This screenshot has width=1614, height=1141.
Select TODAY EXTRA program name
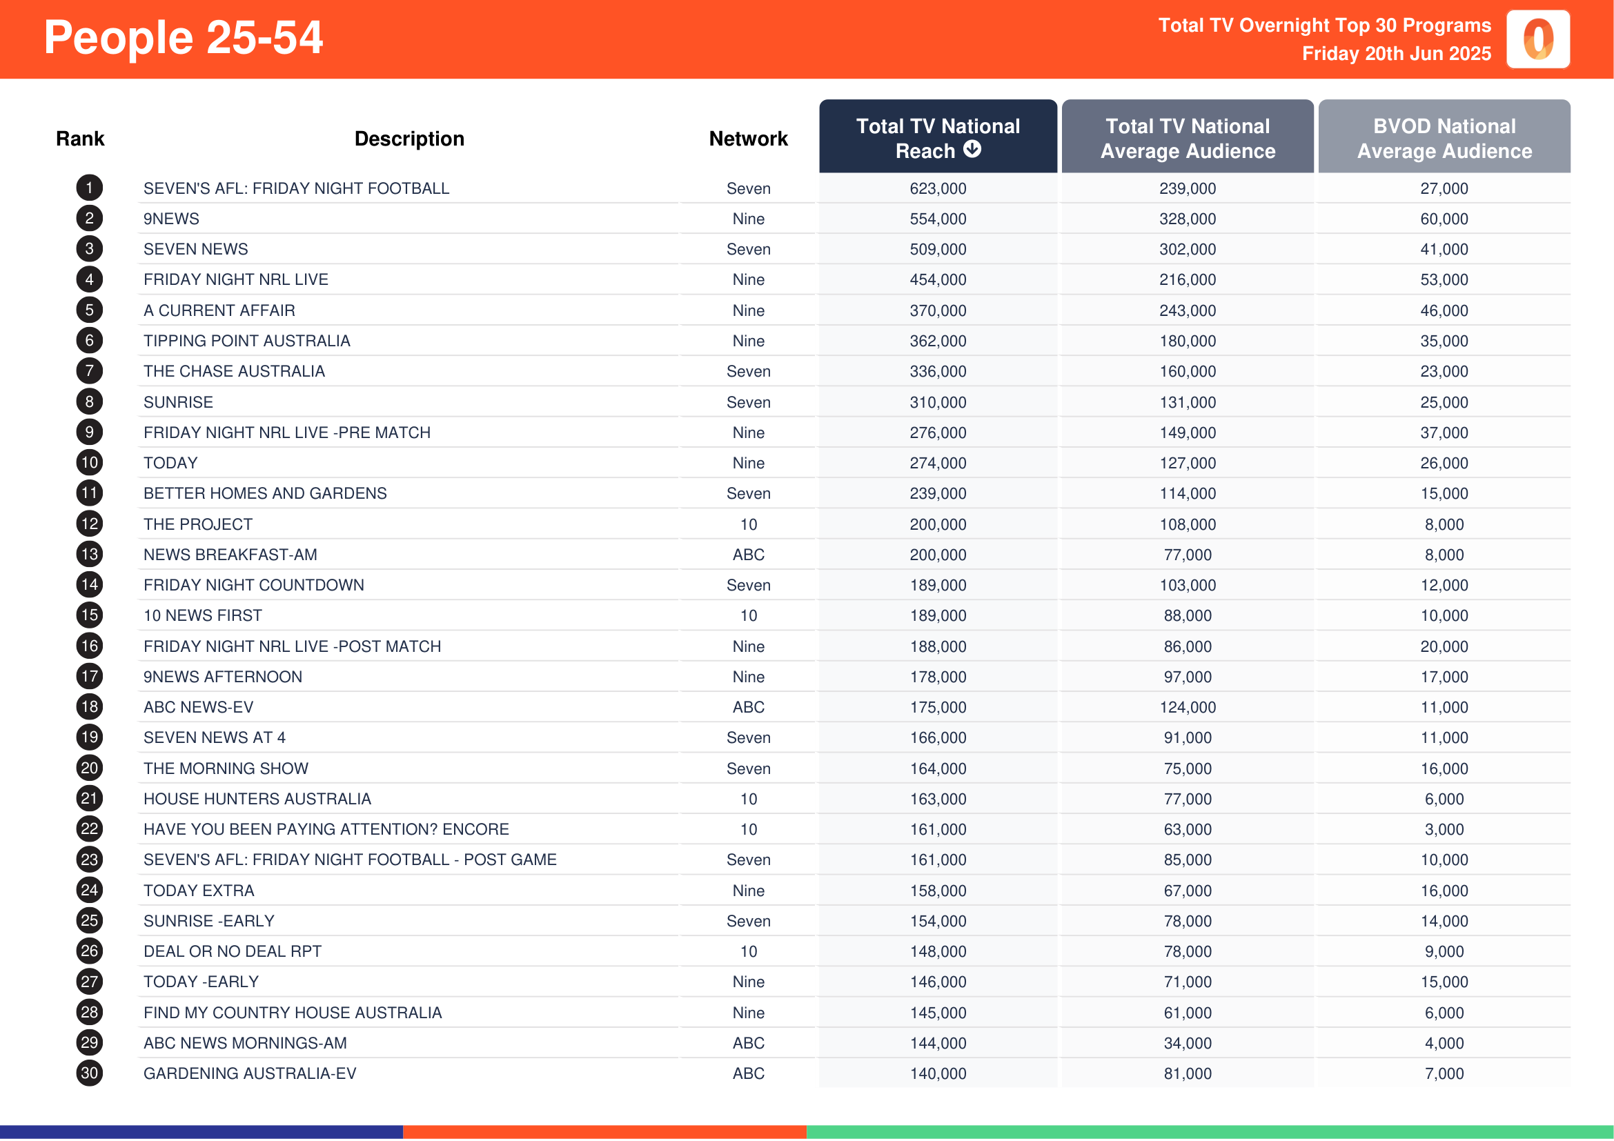[x=199, y=890]
